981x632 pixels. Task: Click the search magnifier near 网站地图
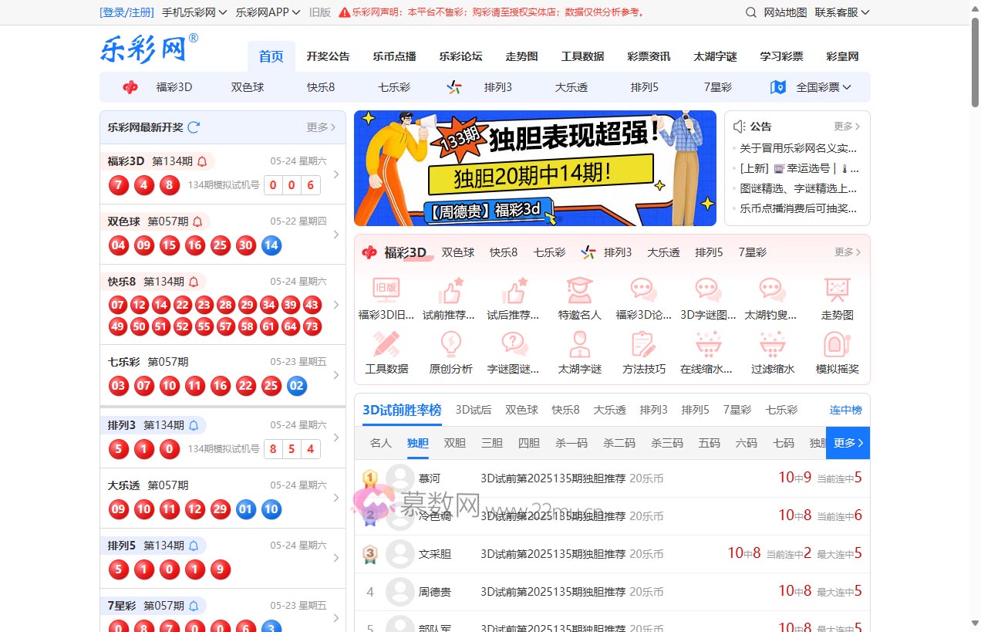pyautogui.click(x=750, y=12)
